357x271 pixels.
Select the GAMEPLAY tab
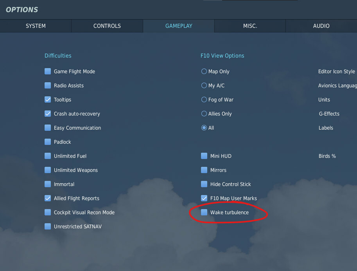point(179,26)
